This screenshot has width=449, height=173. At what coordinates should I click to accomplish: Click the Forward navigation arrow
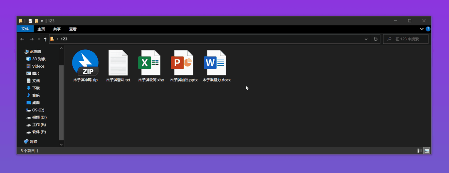[32, 39]
